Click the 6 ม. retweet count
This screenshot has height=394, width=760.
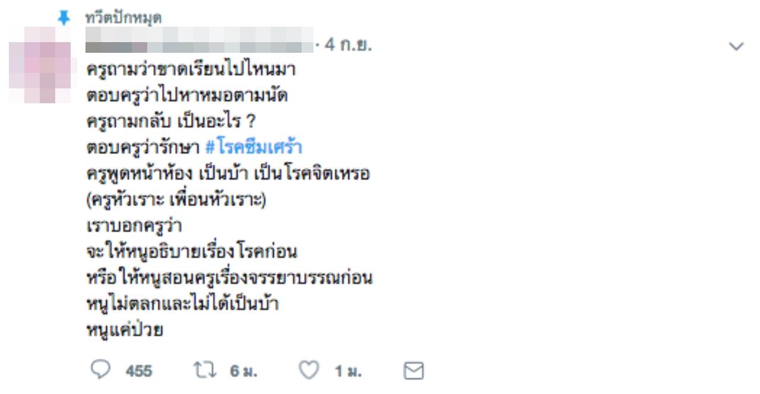[243, 371]
